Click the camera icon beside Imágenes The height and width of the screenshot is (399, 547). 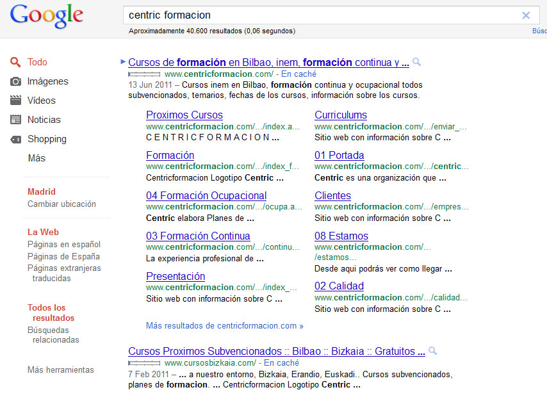point(15,81)
